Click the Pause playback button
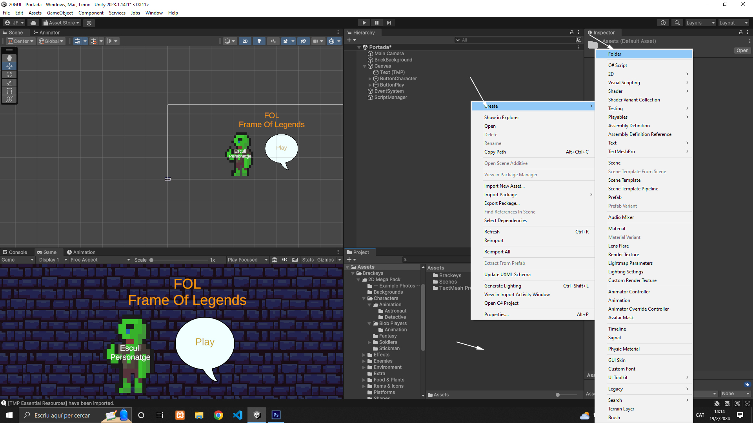This screenshot has height=423, width=753. pyautogui.click(x=376, y=23)
